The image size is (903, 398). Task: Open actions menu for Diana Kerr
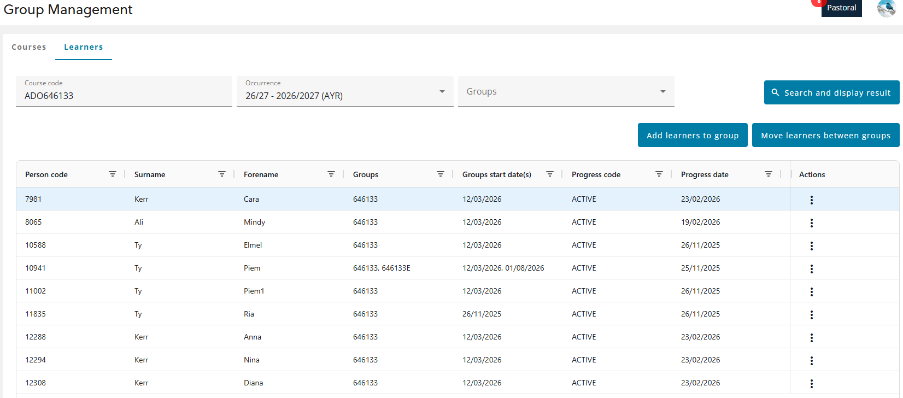click(812, 384)
